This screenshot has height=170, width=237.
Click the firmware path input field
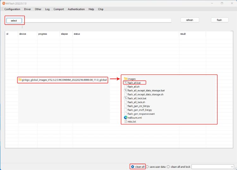pyautogui.click(x=99, y=20)
